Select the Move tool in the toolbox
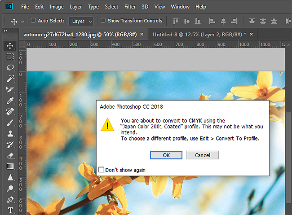Screen dimensions: 292x215 point(10,46)
